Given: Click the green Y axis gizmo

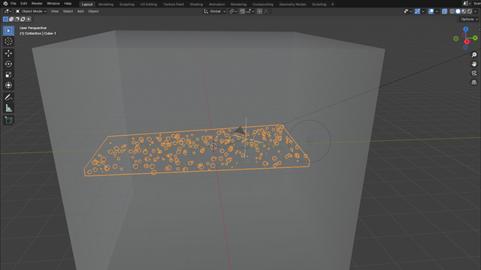Looking at the screenshot, I should coord(475,38).
